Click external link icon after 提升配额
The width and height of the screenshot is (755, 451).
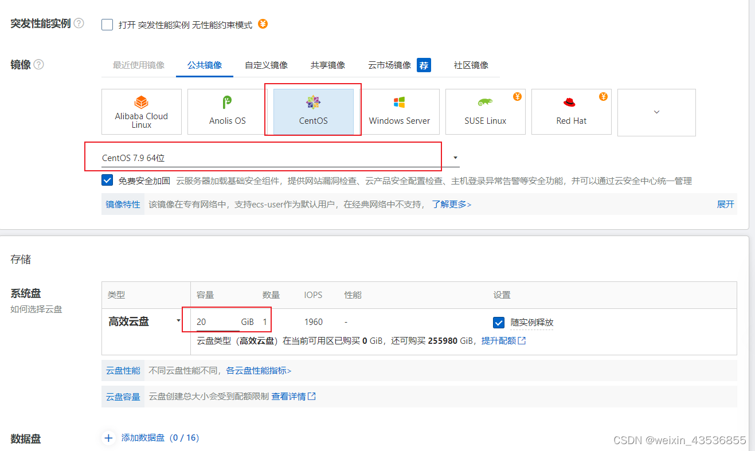click(x=522, y=340)
